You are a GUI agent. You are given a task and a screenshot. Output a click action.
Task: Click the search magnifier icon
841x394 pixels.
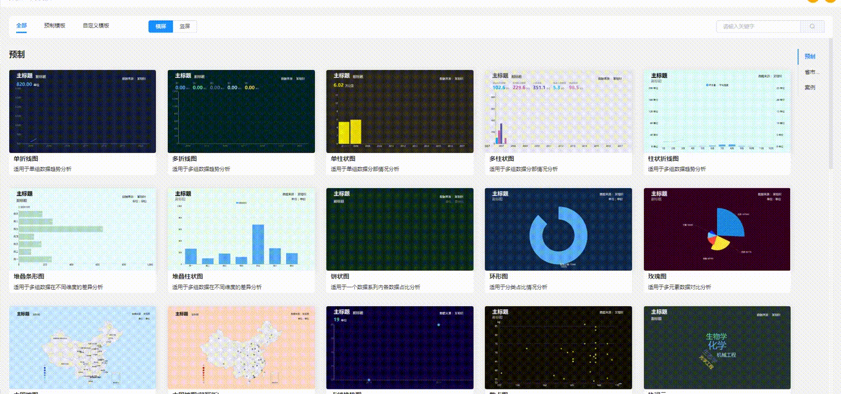812,27
